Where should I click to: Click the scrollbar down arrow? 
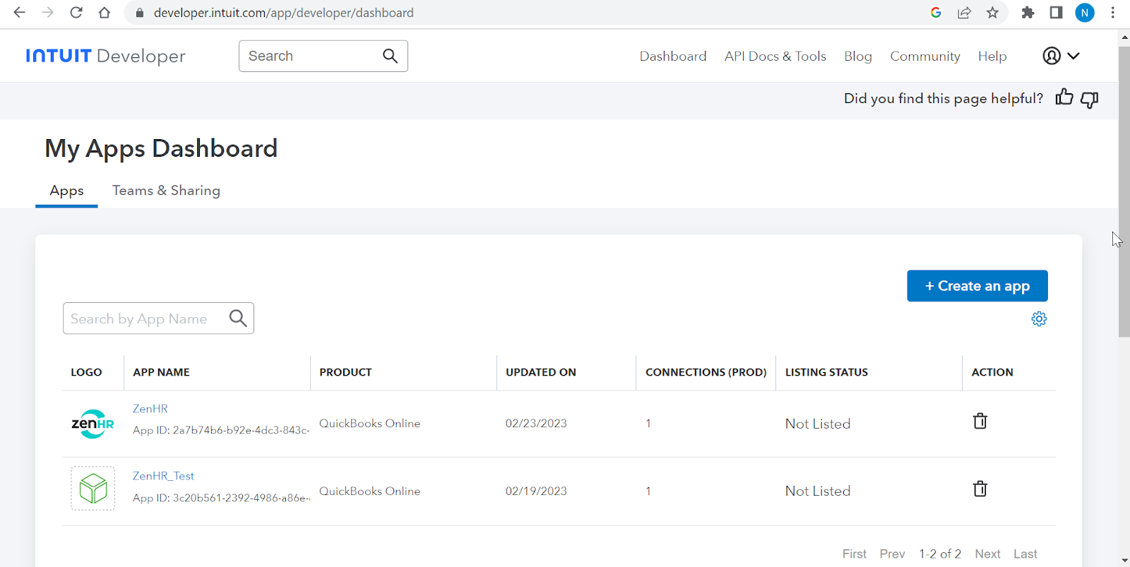tap(1124, 560)
